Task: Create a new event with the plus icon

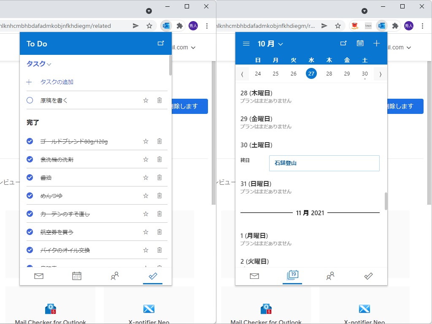Action: tap(376, 43)
